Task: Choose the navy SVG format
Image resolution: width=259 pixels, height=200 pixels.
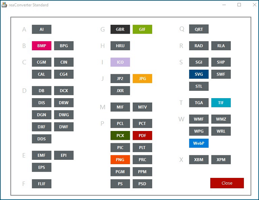Action: coord(199,74)
